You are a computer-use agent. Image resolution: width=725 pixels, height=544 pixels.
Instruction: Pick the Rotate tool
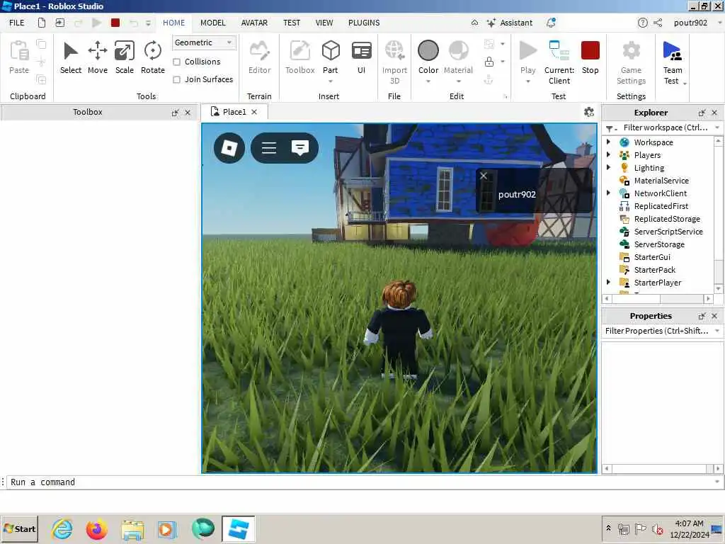[153, 57]
